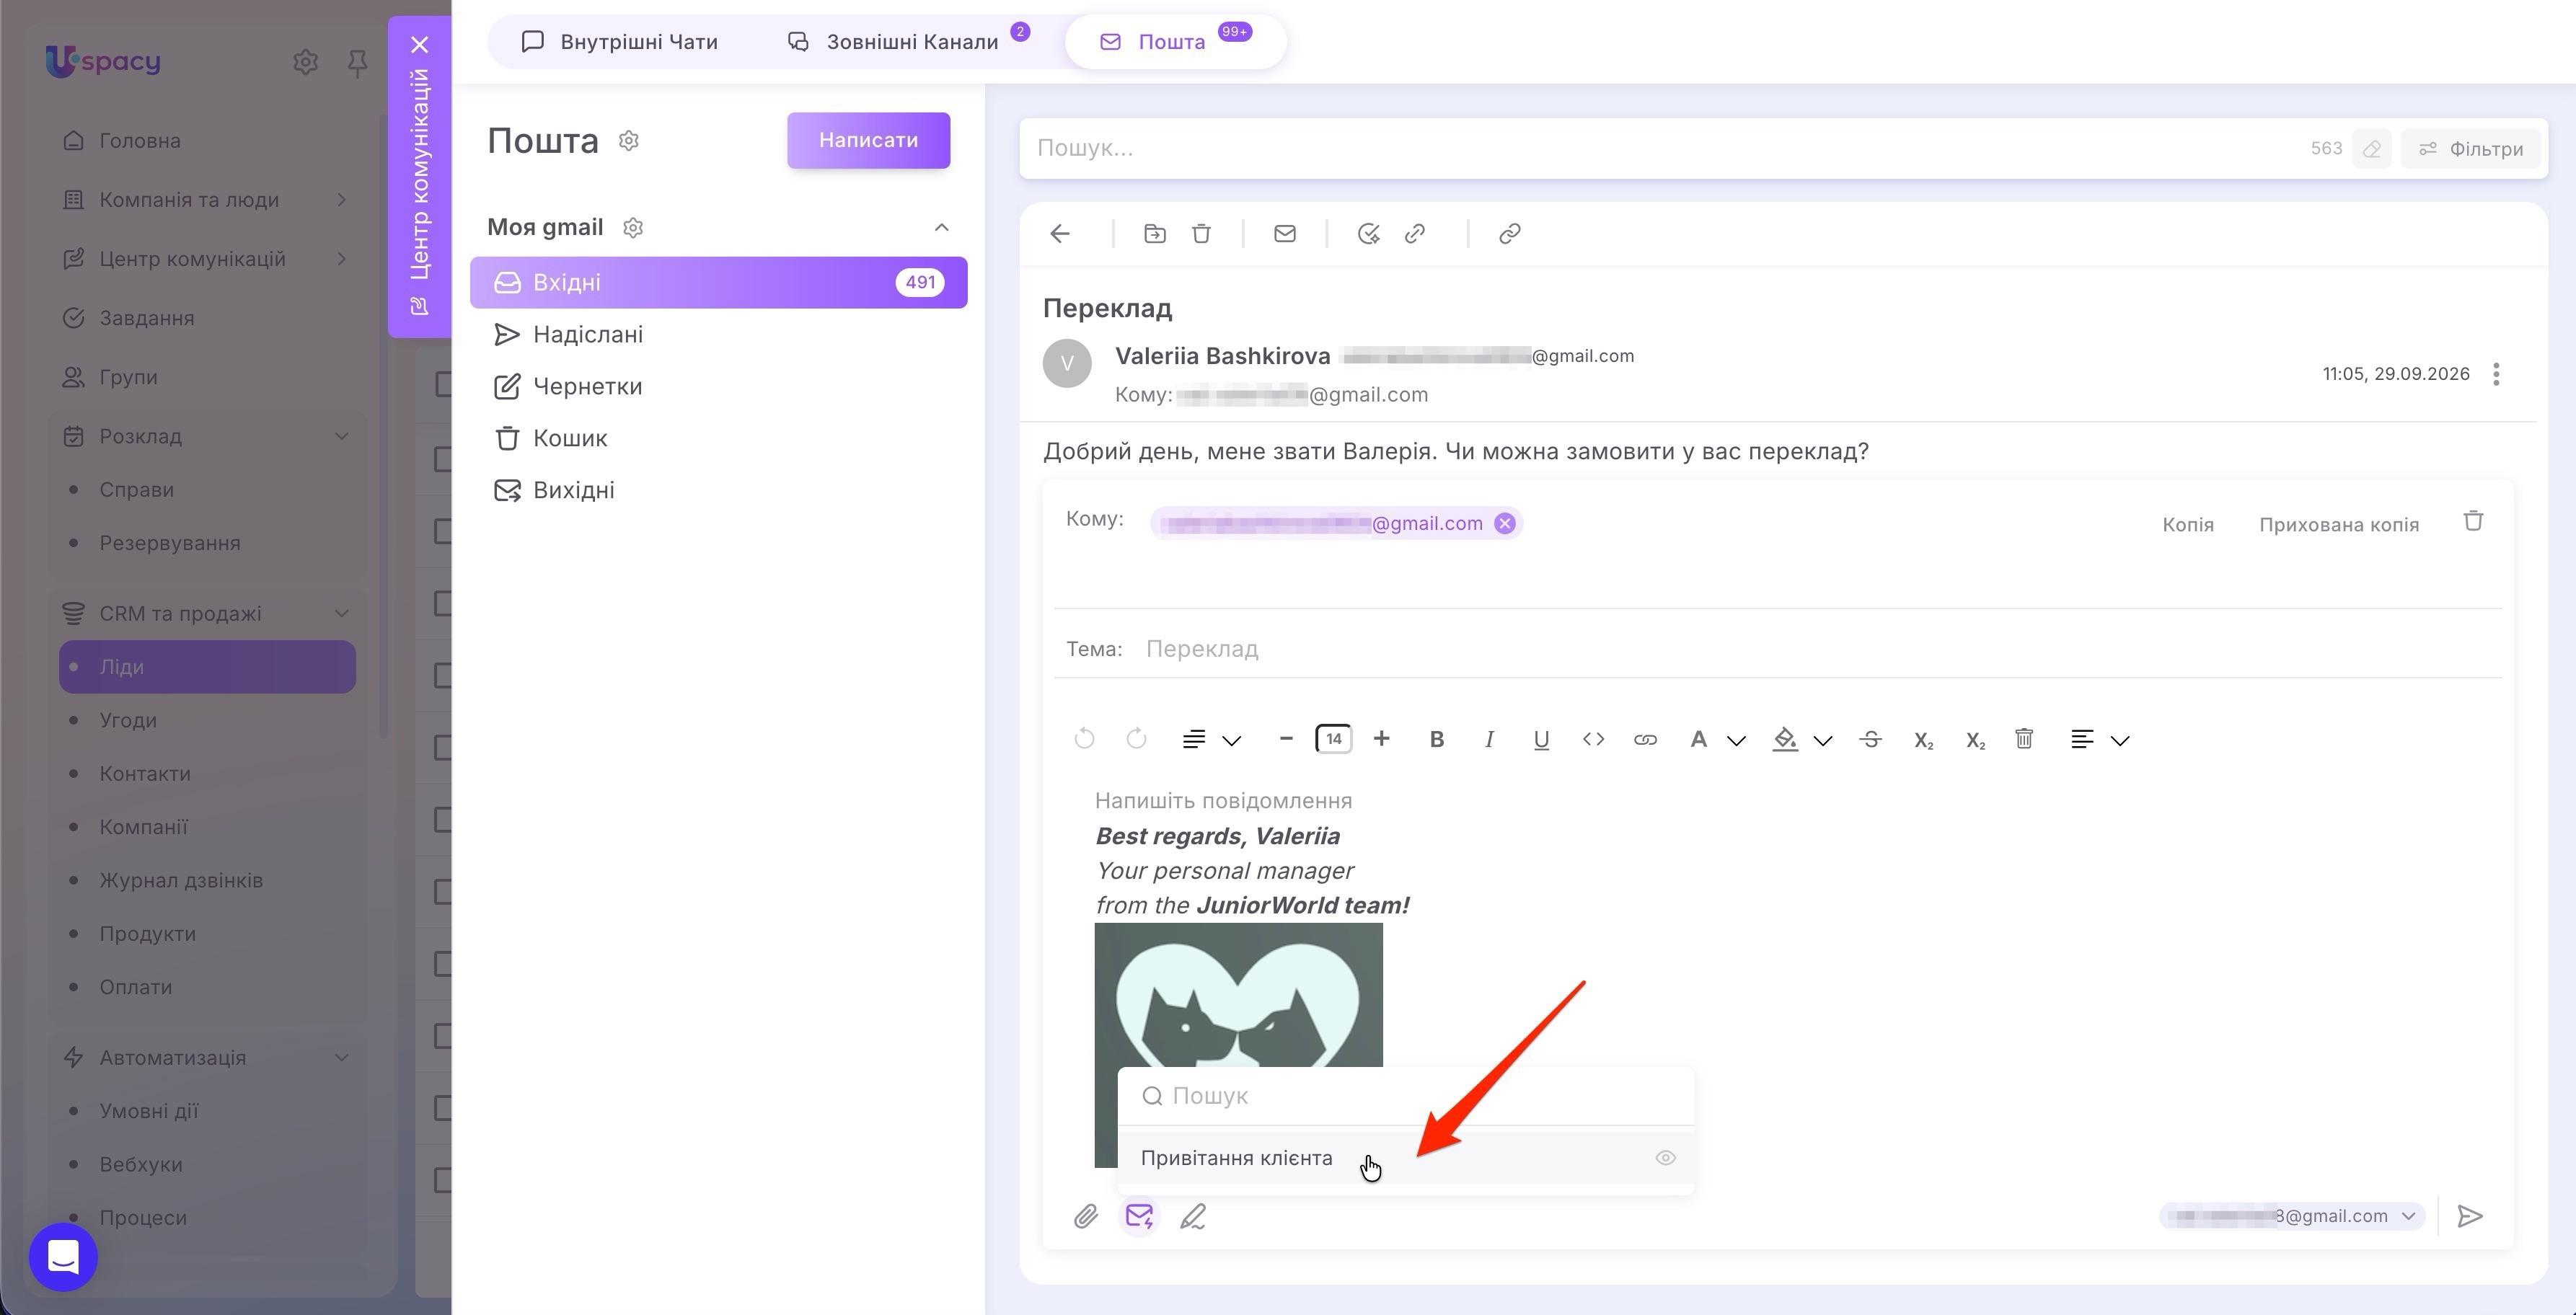Toggle underline formatting in editor

click(x=1541, y=740)
